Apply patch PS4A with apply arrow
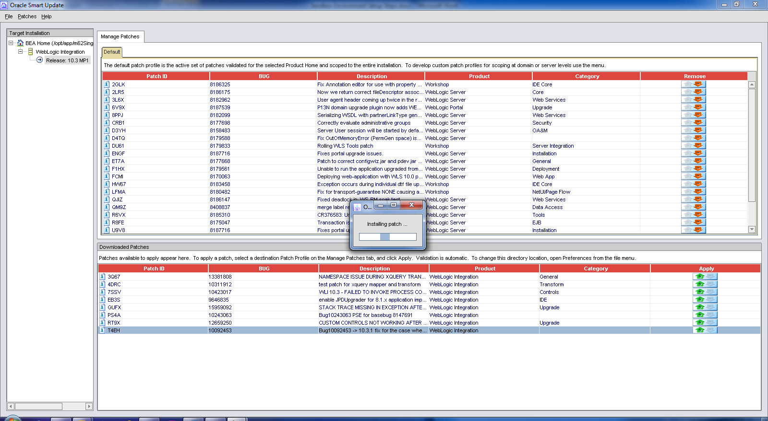The height and width of the screenshot is (421, 768). [x=700, y=315]
